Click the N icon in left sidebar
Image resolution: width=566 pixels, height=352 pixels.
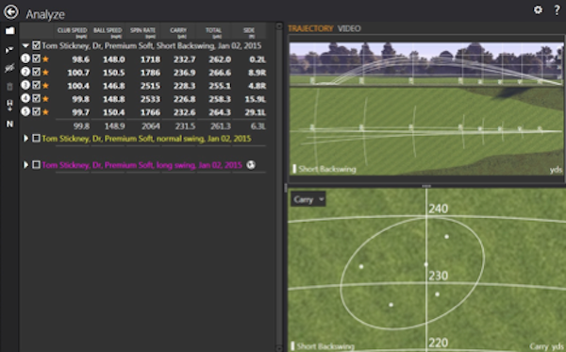[9, 125]
